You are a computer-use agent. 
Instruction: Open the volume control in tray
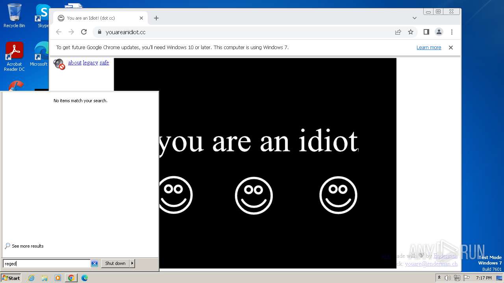click(448, 278)
